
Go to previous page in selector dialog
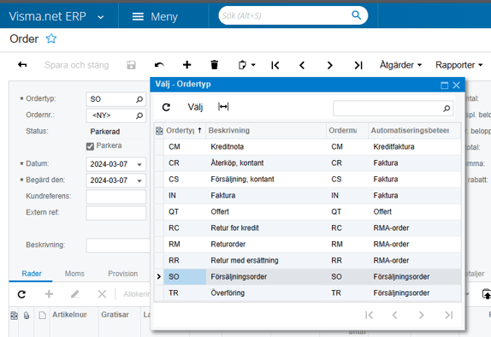pos(395,315)
